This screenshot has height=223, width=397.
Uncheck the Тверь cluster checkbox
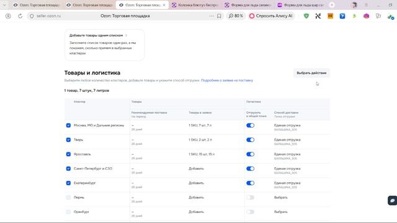coord(68,140)
